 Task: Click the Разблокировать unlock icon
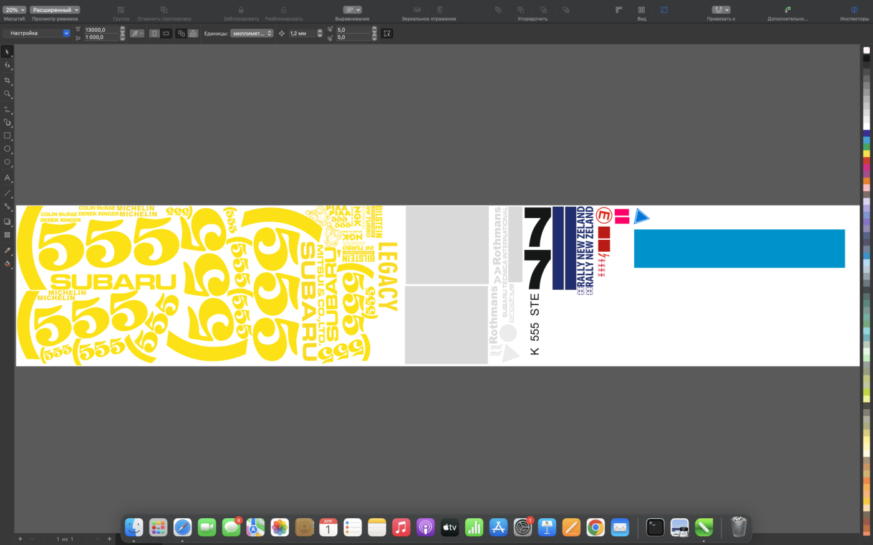(284, 10)
